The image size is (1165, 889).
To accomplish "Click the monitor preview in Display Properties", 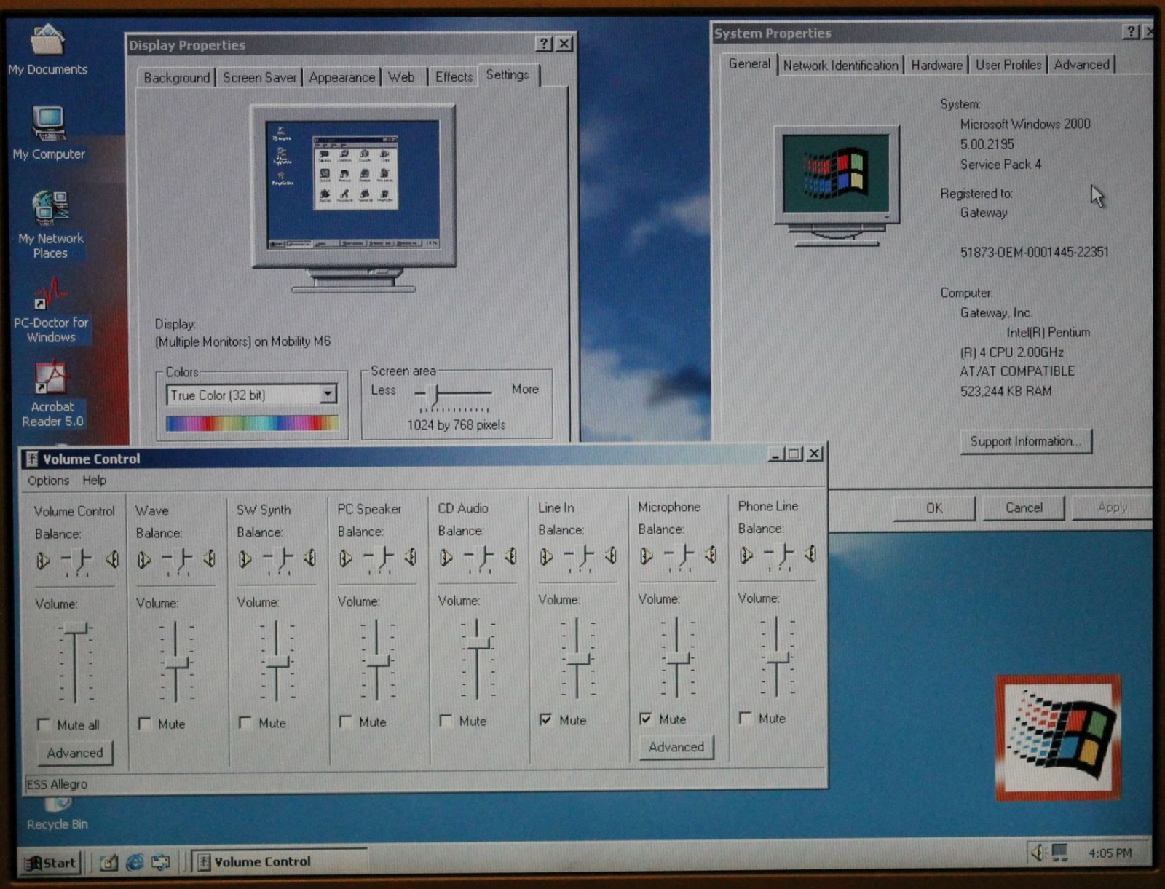I will coord(354,198).
